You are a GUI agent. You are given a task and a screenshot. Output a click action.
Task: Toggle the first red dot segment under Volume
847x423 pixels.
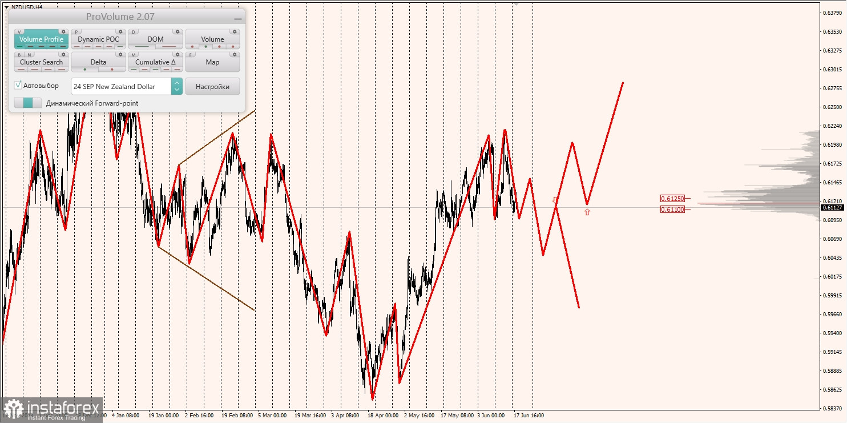pos(192,47)
